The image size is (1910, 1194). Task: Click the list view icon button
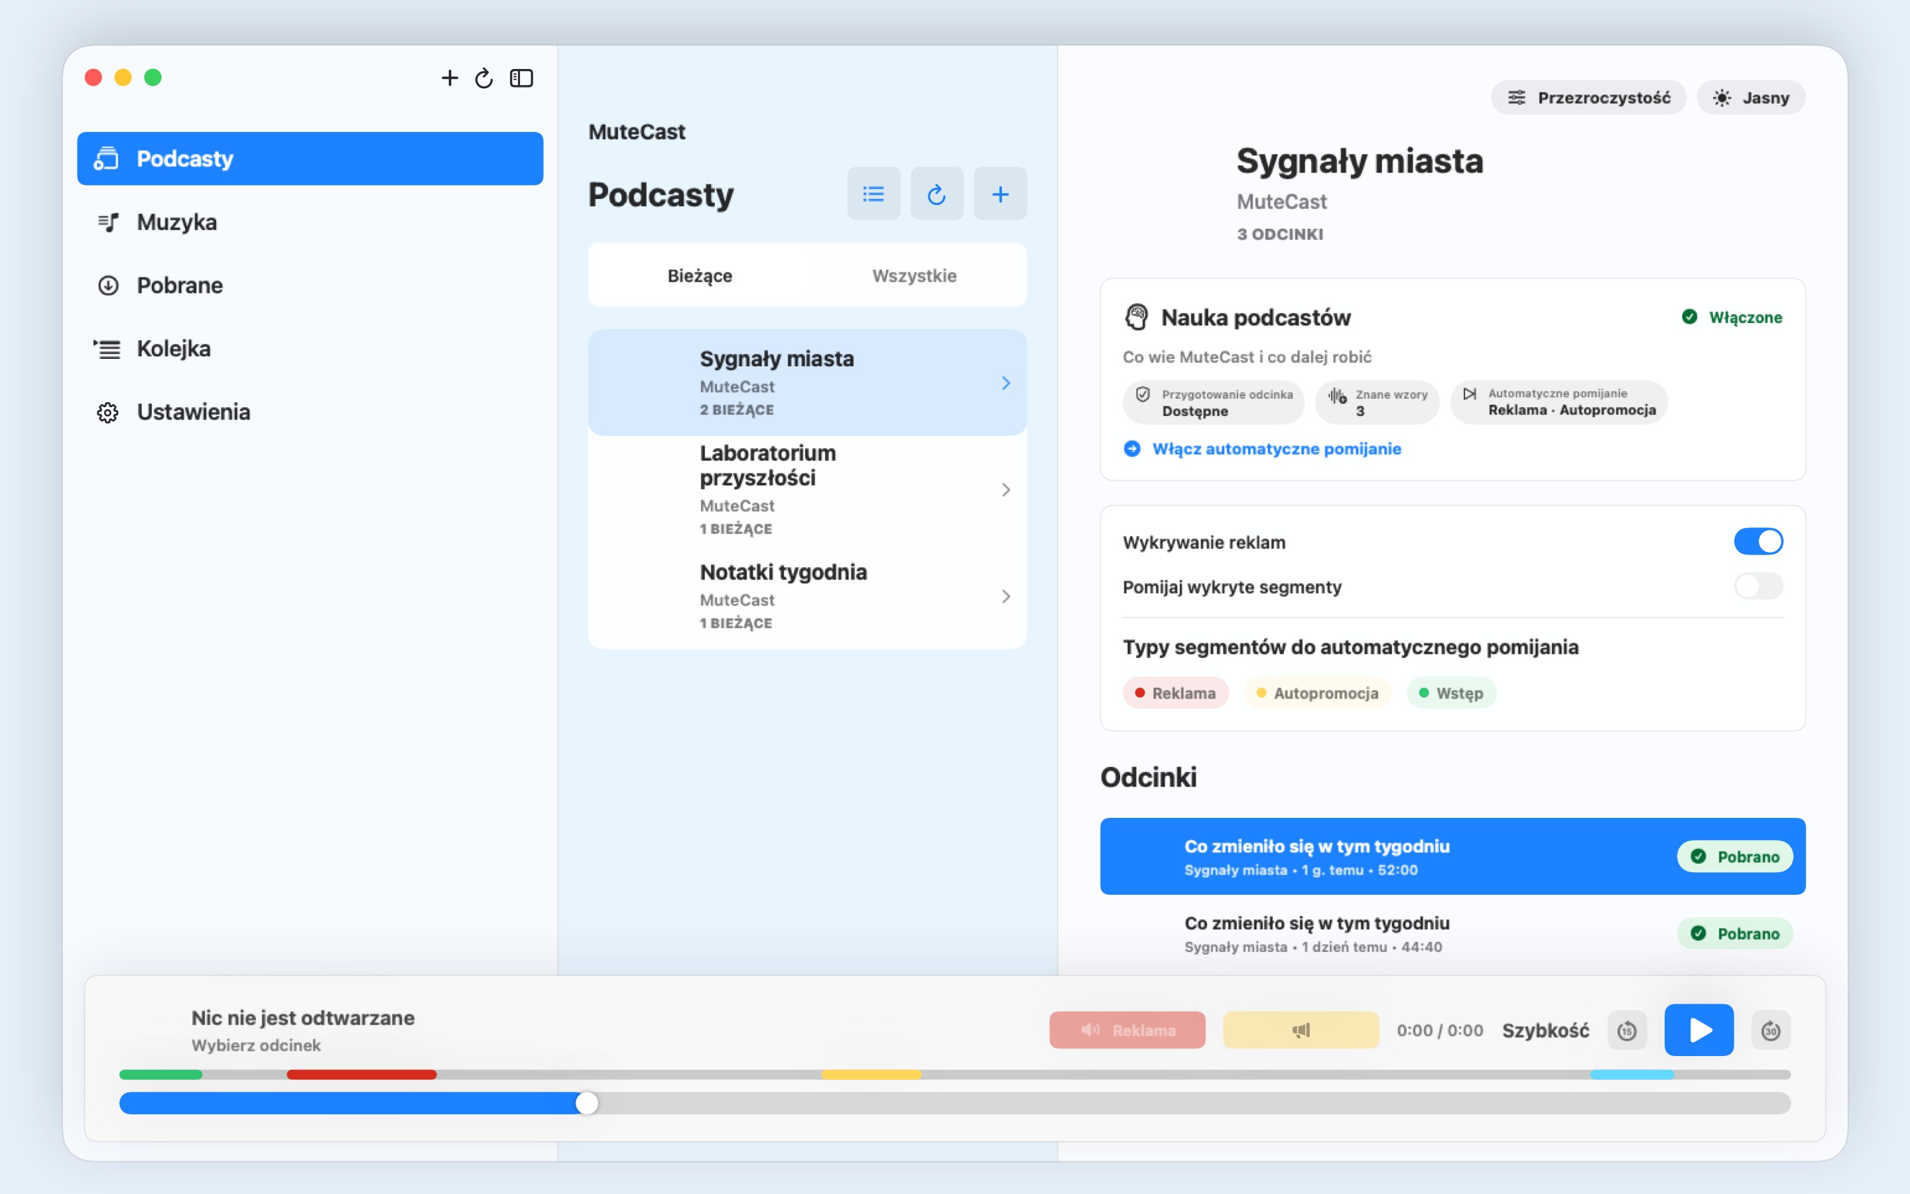tap(873, 194)
